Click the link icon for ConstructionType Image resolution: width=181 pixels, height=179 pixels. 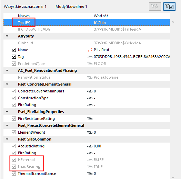pos(90,98)
